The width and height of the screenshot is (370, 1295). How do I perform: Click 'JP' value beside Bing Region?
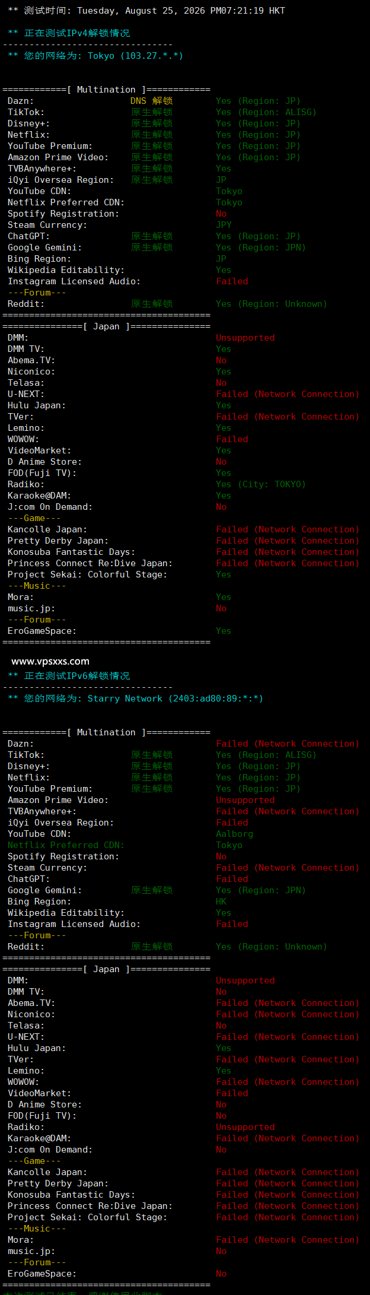[x=221, y=259]
